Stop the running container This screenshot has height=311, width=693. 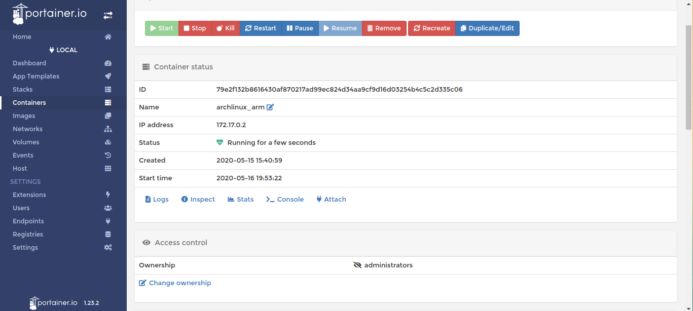(x=195, y=28)
